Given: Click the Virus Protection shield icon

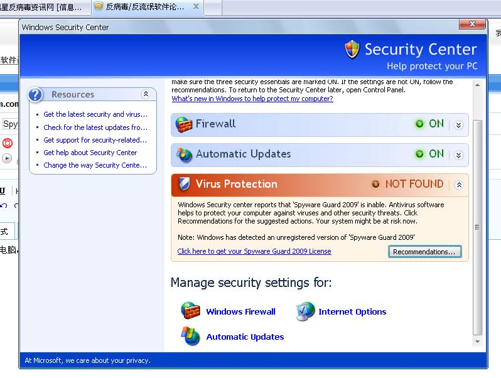Looking at the screenshot, I should (185, 184).
